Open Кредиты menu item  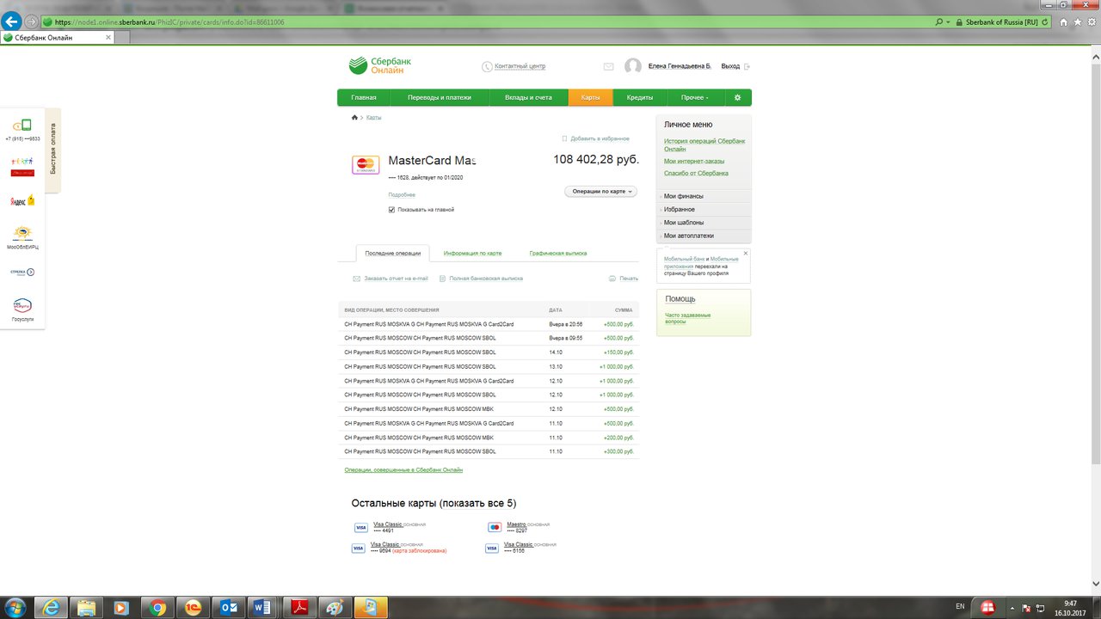(639, 98)
